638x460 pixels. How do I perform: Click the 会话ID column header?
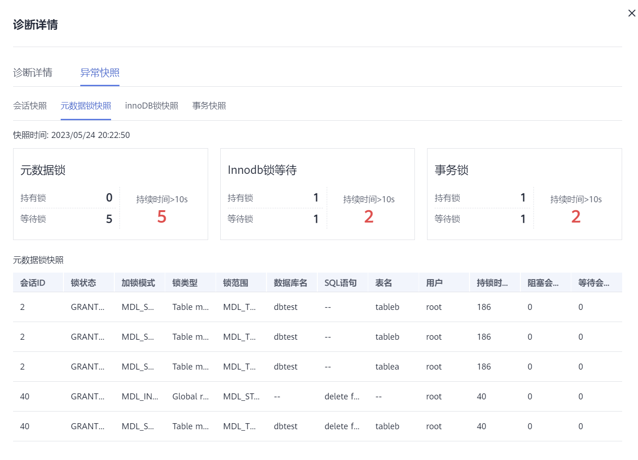pos(33,283)
